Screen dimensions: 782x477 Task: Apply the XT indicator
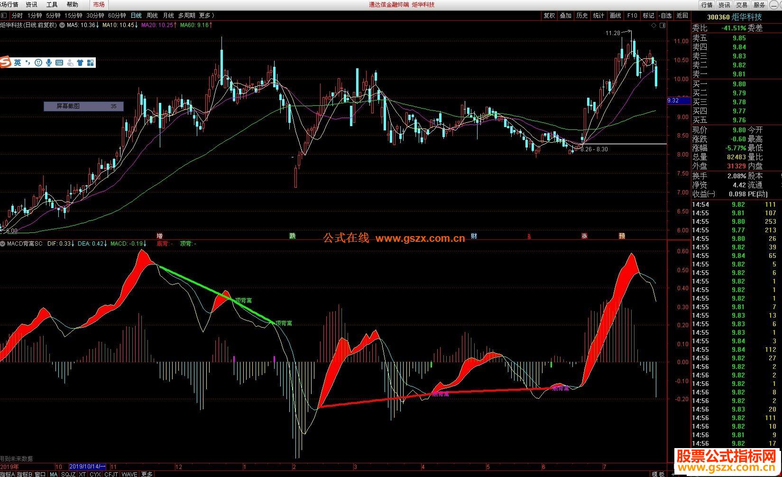(x=83, y=474)
